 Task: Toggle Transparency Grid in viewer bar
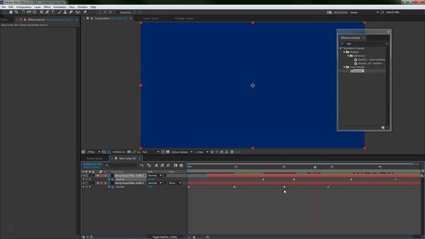[x=168, y=152]
